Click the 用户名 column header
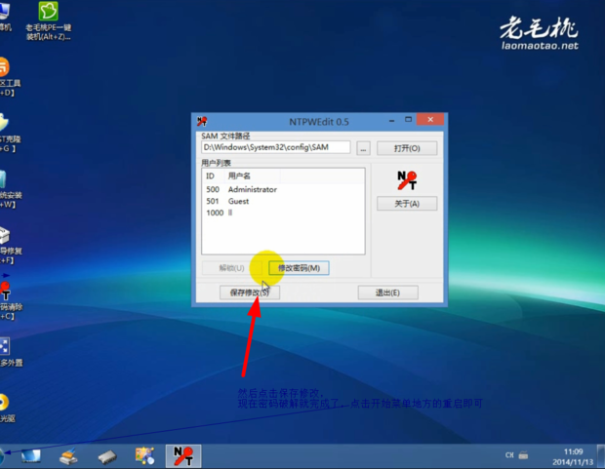Viewport: 605px width, 469px height. 253,176
